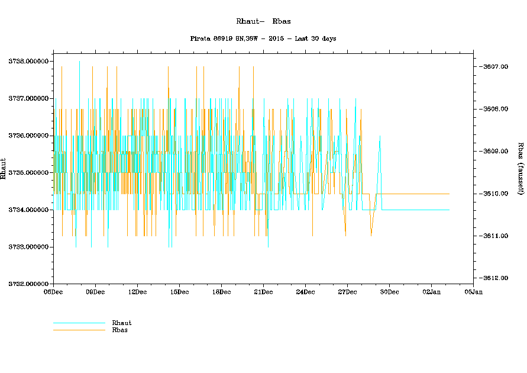Click the 3735.000000 left axis value

28,173
